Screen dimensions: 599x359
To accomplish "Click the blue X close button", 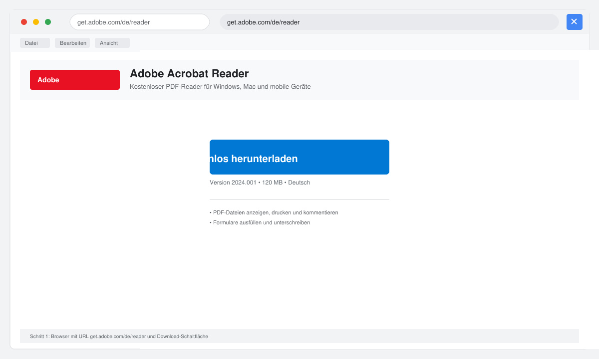I will [575, 22].
